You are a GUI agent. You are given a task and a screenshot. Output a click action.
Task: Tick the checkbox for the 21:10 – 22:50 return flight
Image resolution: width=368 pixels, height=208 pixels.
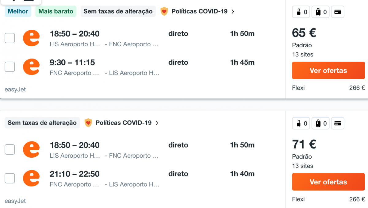[x=10, y=178]
